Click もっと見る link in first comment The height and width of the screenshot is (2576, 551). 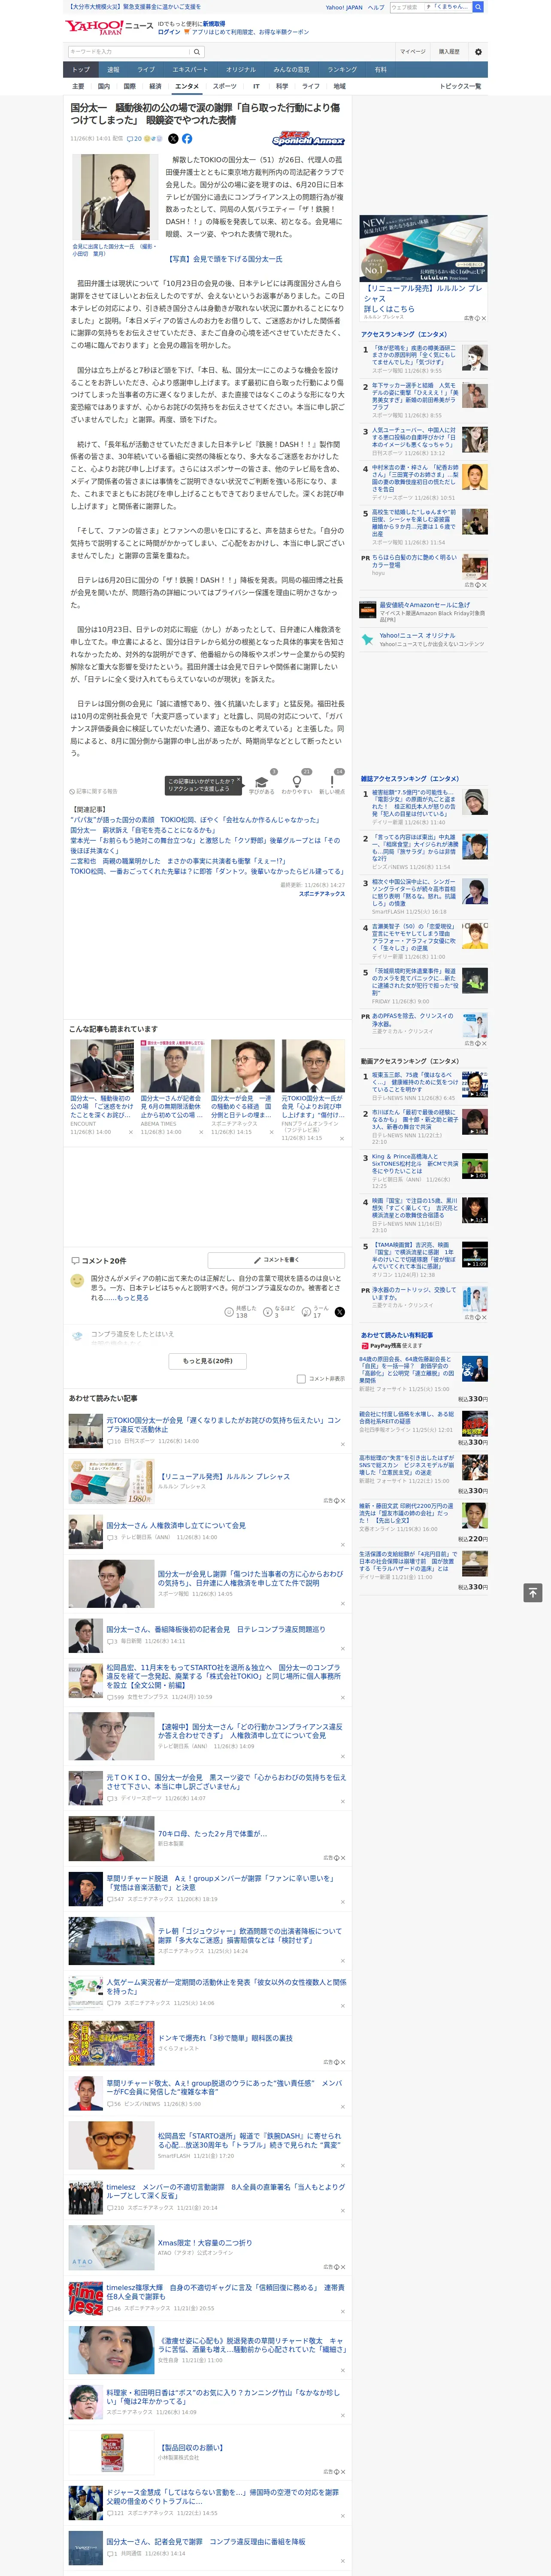(x=132, y=1298)
